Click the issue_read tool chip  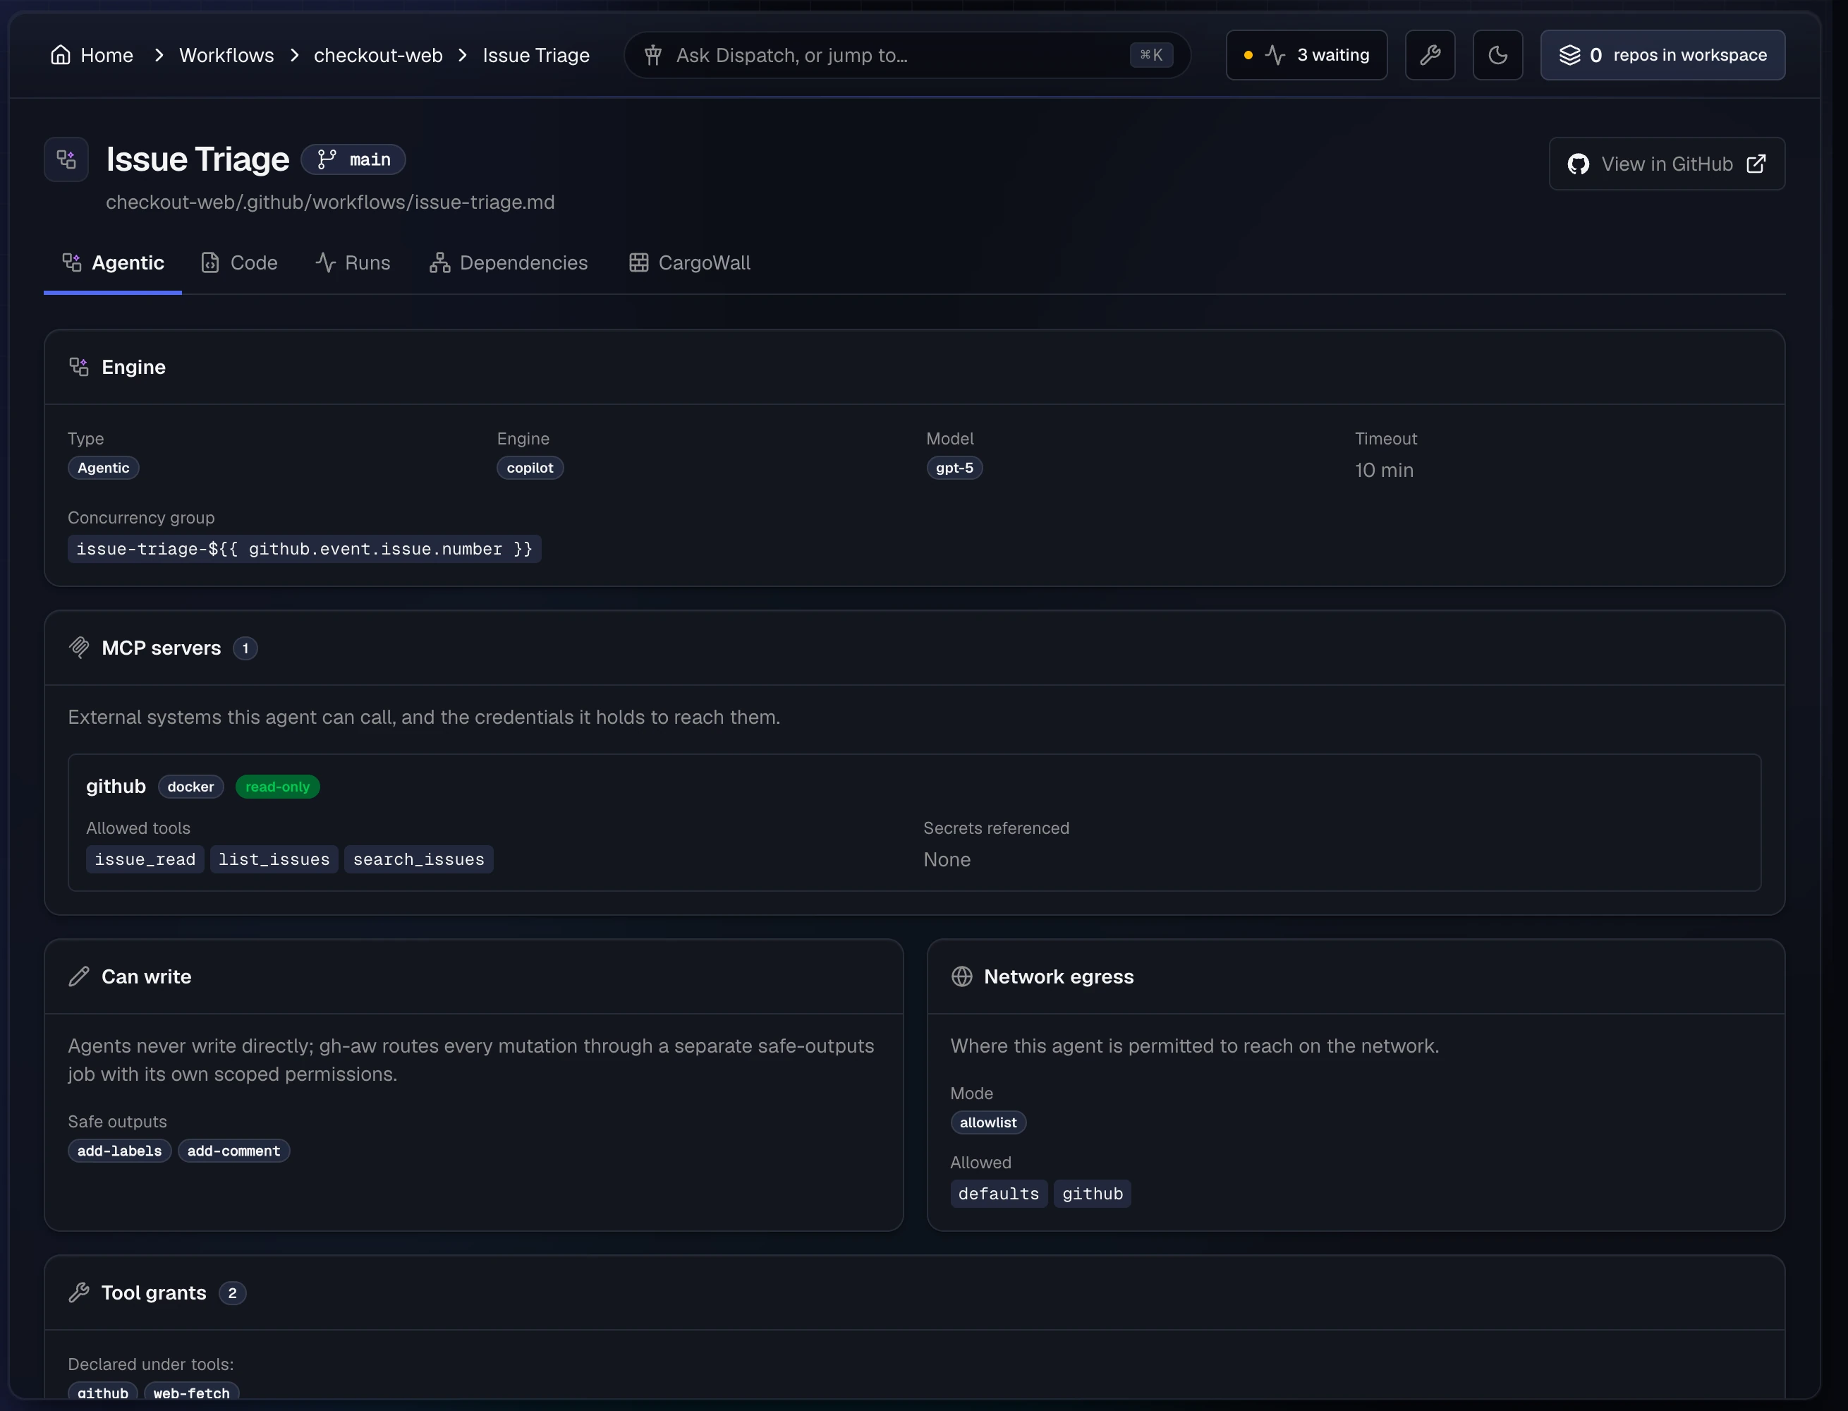coord(145,859)
